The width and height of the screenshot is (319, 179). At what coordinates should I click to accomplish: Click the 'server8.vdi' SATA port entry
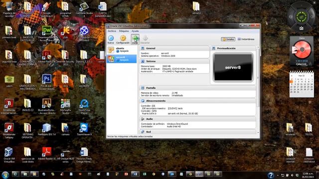coord(183,114)
